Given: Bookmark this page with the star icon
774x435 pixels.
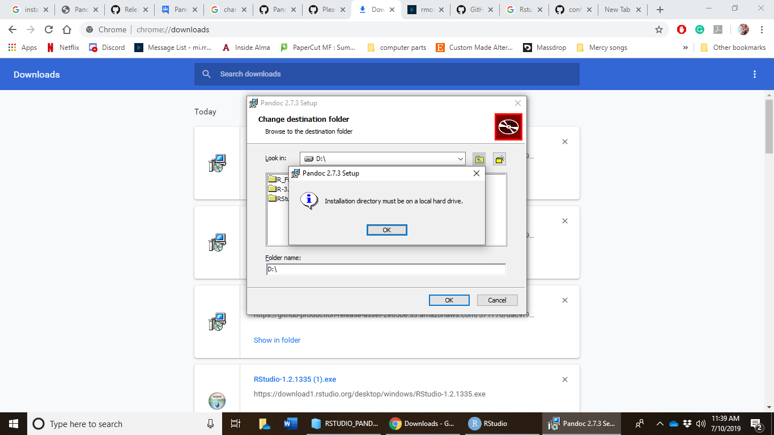Looking at the screenshot, I should (x=658, y=29).
